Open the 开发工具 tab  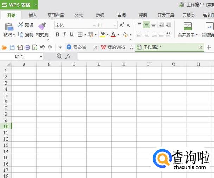(x=166, y=15)
